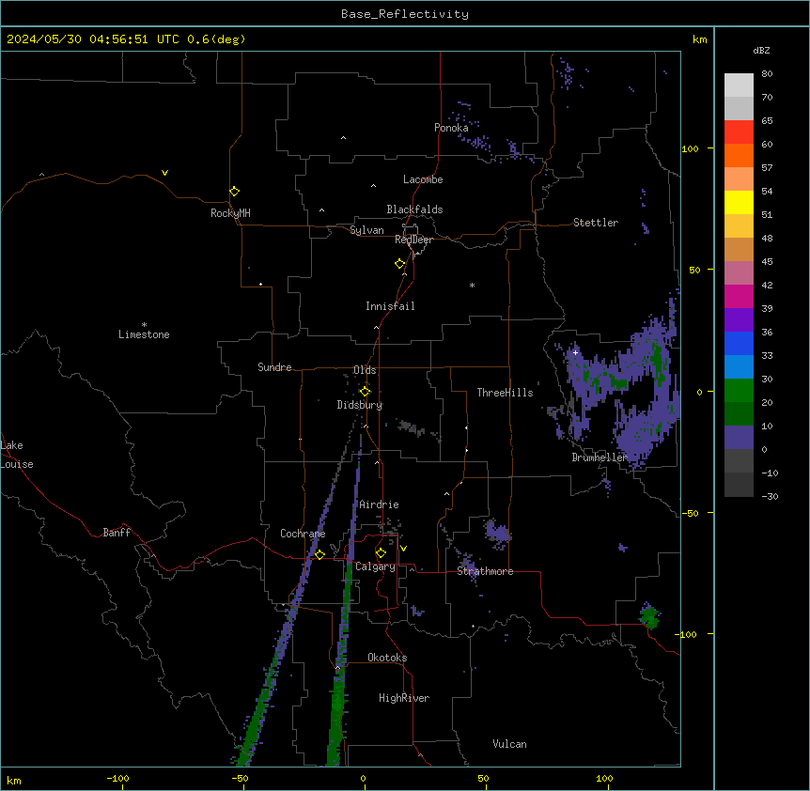Click the RedDeer city label
Viewport: 810px width, 791px height.
click(413, 240)
